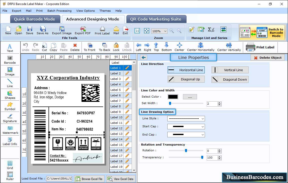The image size is (288, 183).
Task: Export label as image
Action: 62,30
